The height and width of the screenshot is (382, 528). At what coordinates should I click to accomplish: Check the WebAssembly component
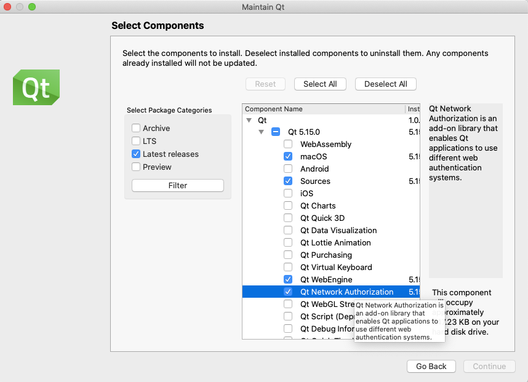[x=288, y=144]
